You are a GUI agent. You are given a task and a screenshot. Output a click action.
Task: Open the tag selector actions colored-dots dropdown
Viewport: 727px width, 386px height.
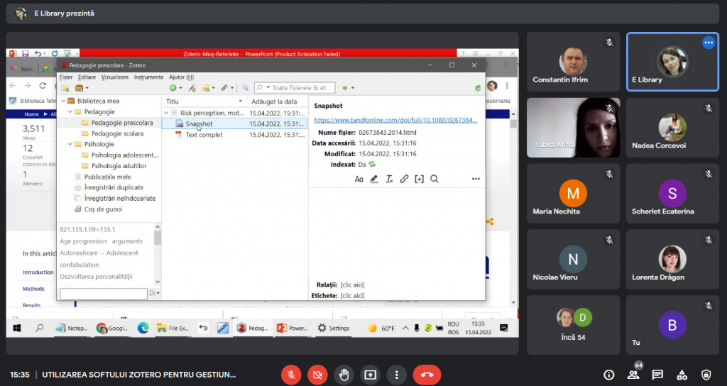[x=154, y=293]
